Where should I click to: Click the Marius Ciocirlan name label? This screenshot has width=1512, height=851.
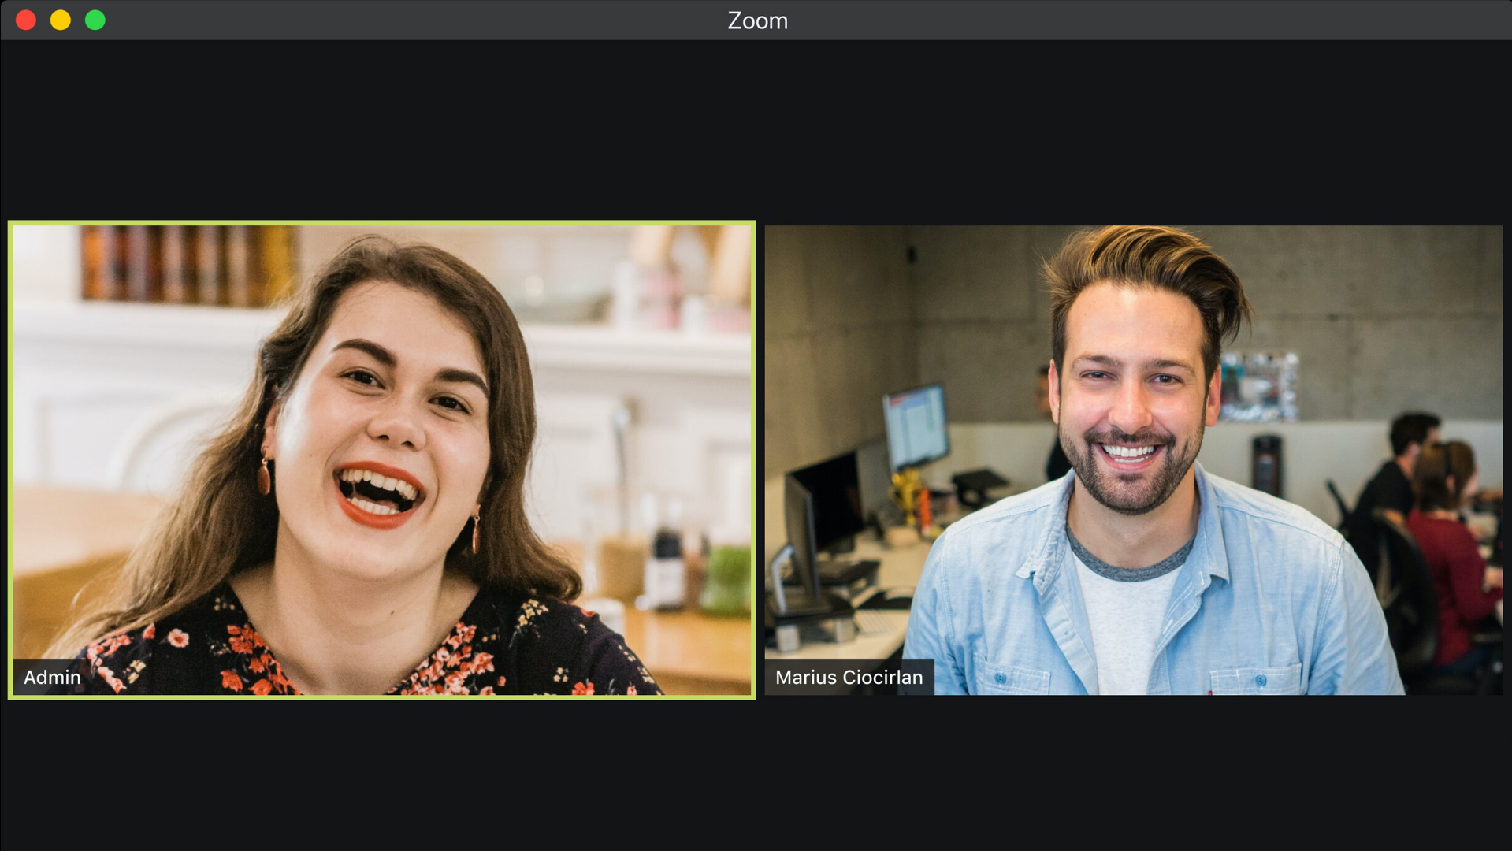tap(849, 677)
